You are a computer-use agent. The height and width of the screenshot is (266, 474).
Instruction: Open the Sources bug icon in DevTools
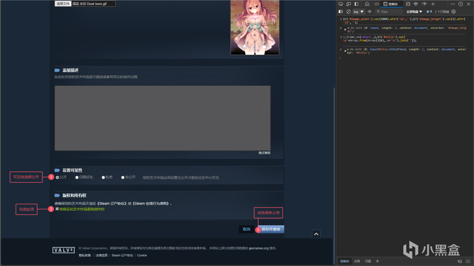408,4
